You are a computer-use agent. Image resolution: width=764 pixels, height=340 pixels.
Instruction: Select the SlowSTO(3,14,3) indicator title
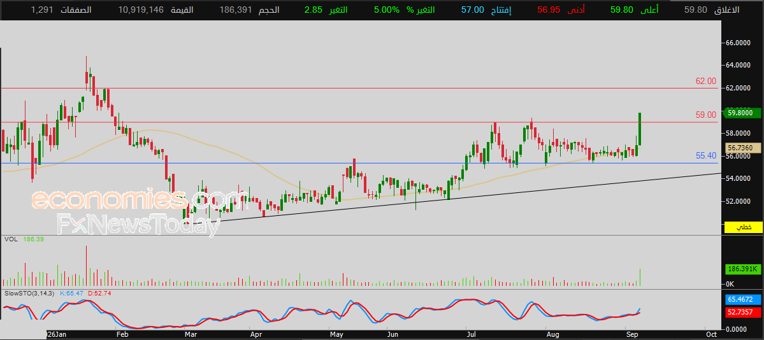30,294
